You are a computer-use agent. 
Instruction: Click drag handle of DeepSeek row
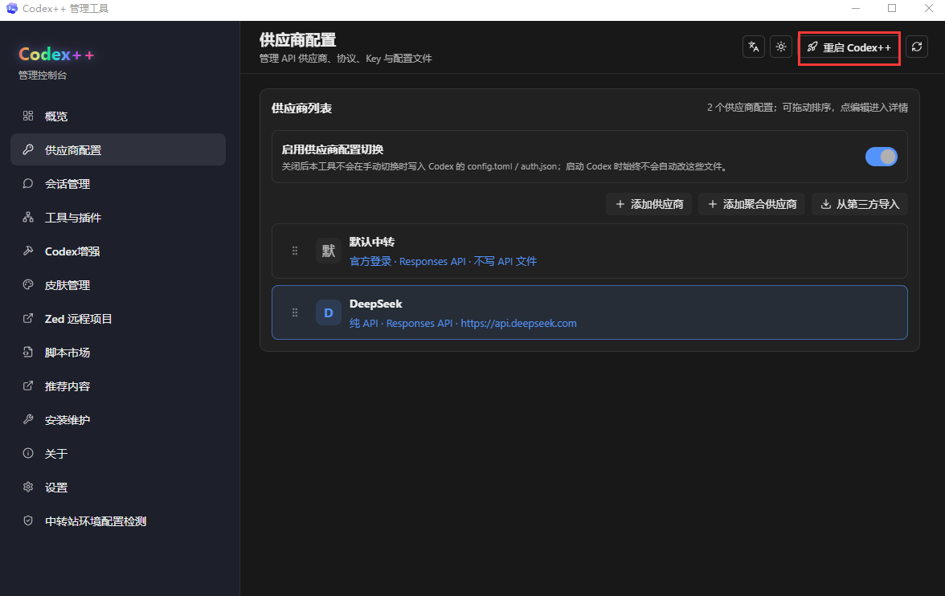tap(295, 312)
